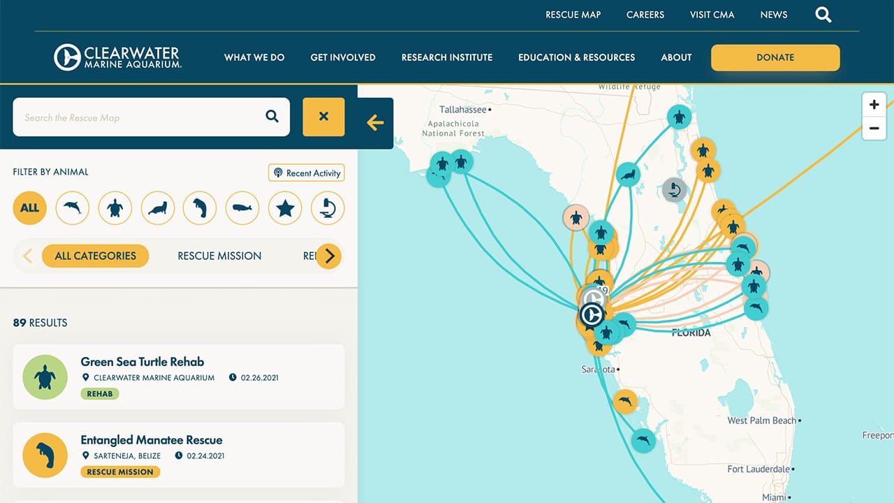
Task: Click the DONATE button
Action: tap(775, 58)
